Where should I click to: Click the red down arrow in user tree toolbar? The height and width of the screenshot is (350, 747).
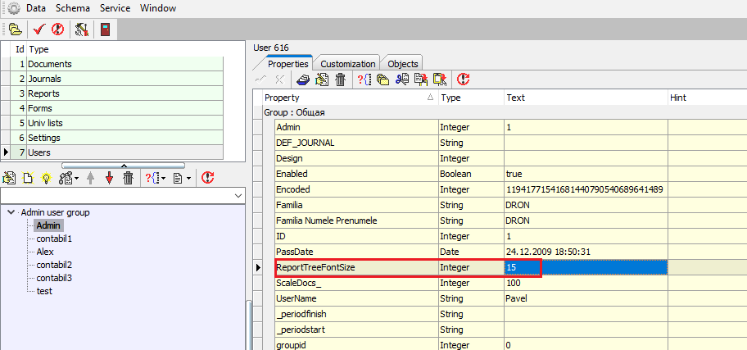click(110, 179)
